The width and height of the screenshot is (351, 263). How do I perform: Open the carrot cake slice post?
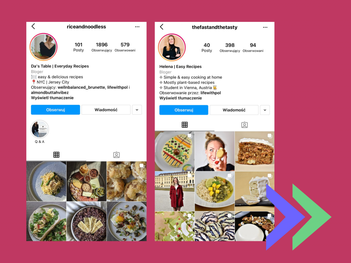click(x=255, y=151)
